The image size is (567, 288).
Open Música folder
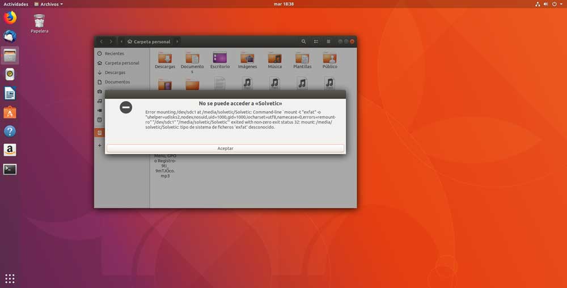(x=275, y=60)
